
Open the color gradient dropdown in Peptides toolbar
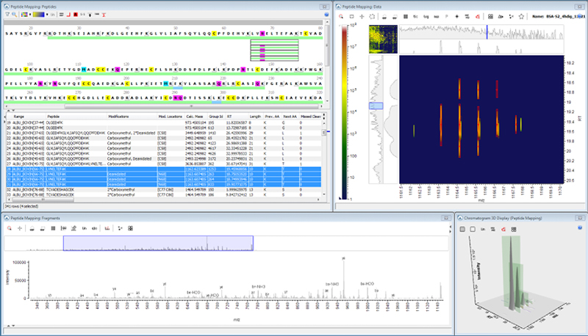click(40, 14)
